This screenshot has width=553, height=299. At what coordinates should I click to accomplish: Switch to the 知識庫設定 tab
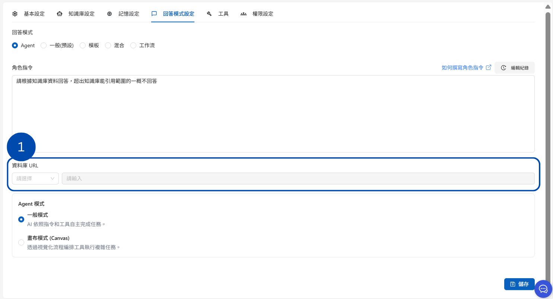81,14
